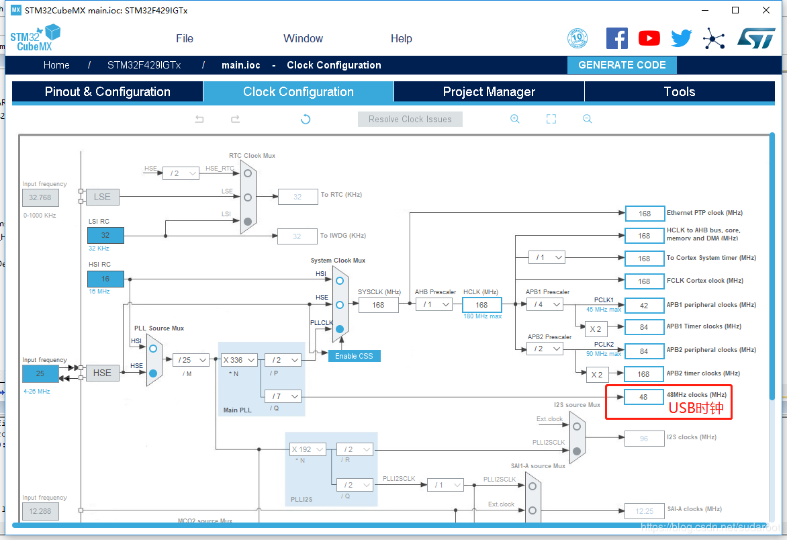Screen dimensions: 787x540
Task: Select HSE in System Clock Mux
Action: point(340,305)
